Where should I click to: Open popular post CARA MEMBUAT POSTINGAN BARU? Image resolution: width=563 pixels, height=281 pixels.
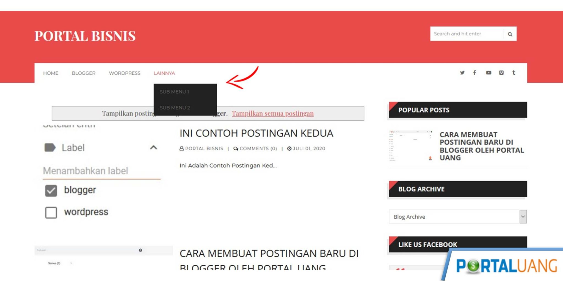pos(482,146)
